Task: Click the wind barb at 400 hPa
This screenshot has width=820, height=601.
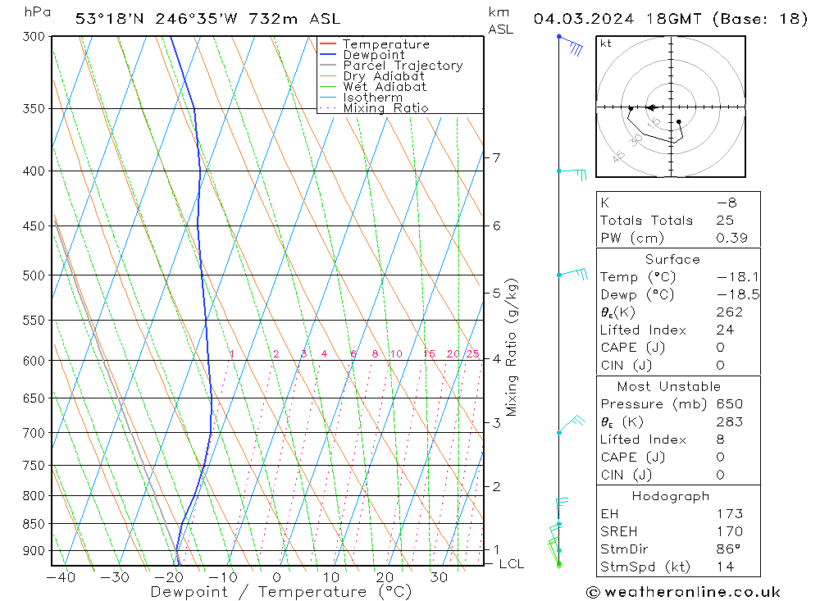Action: point(572,174)
